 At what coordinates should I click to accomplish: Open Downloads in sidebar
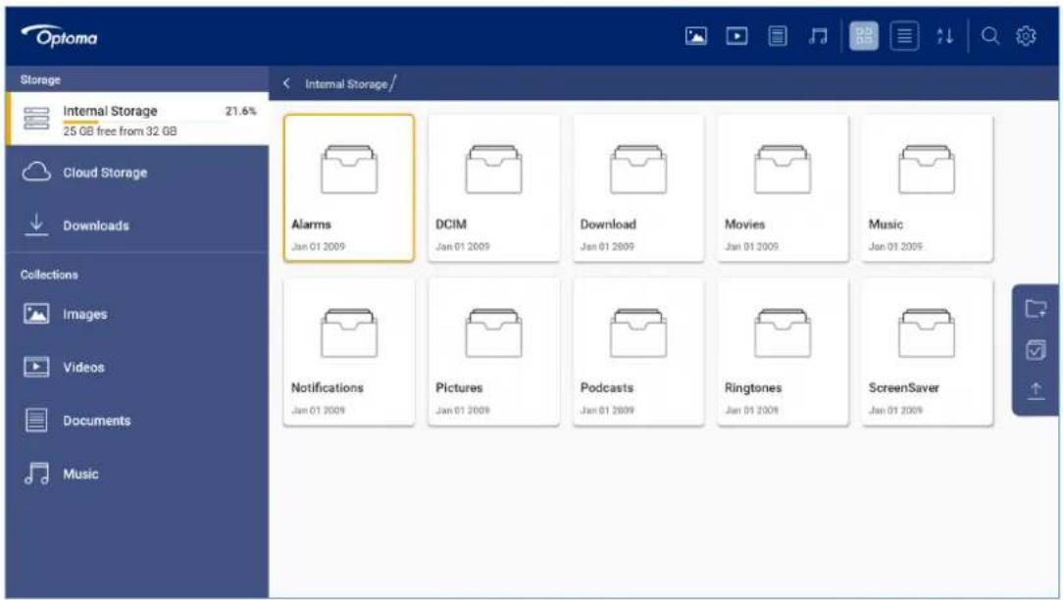[x=137, y=225]
